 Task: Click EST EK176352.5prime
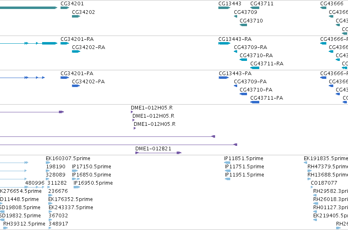tap(71, 200)
